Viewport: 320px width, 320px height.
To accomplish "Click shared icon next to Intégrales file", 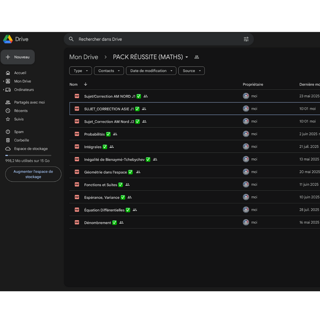I will (112, 147).
